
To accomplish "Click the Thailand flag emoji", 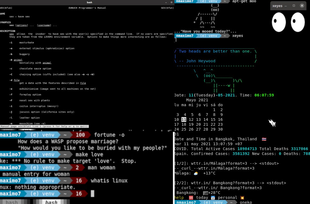I will [x=264, y=139].
